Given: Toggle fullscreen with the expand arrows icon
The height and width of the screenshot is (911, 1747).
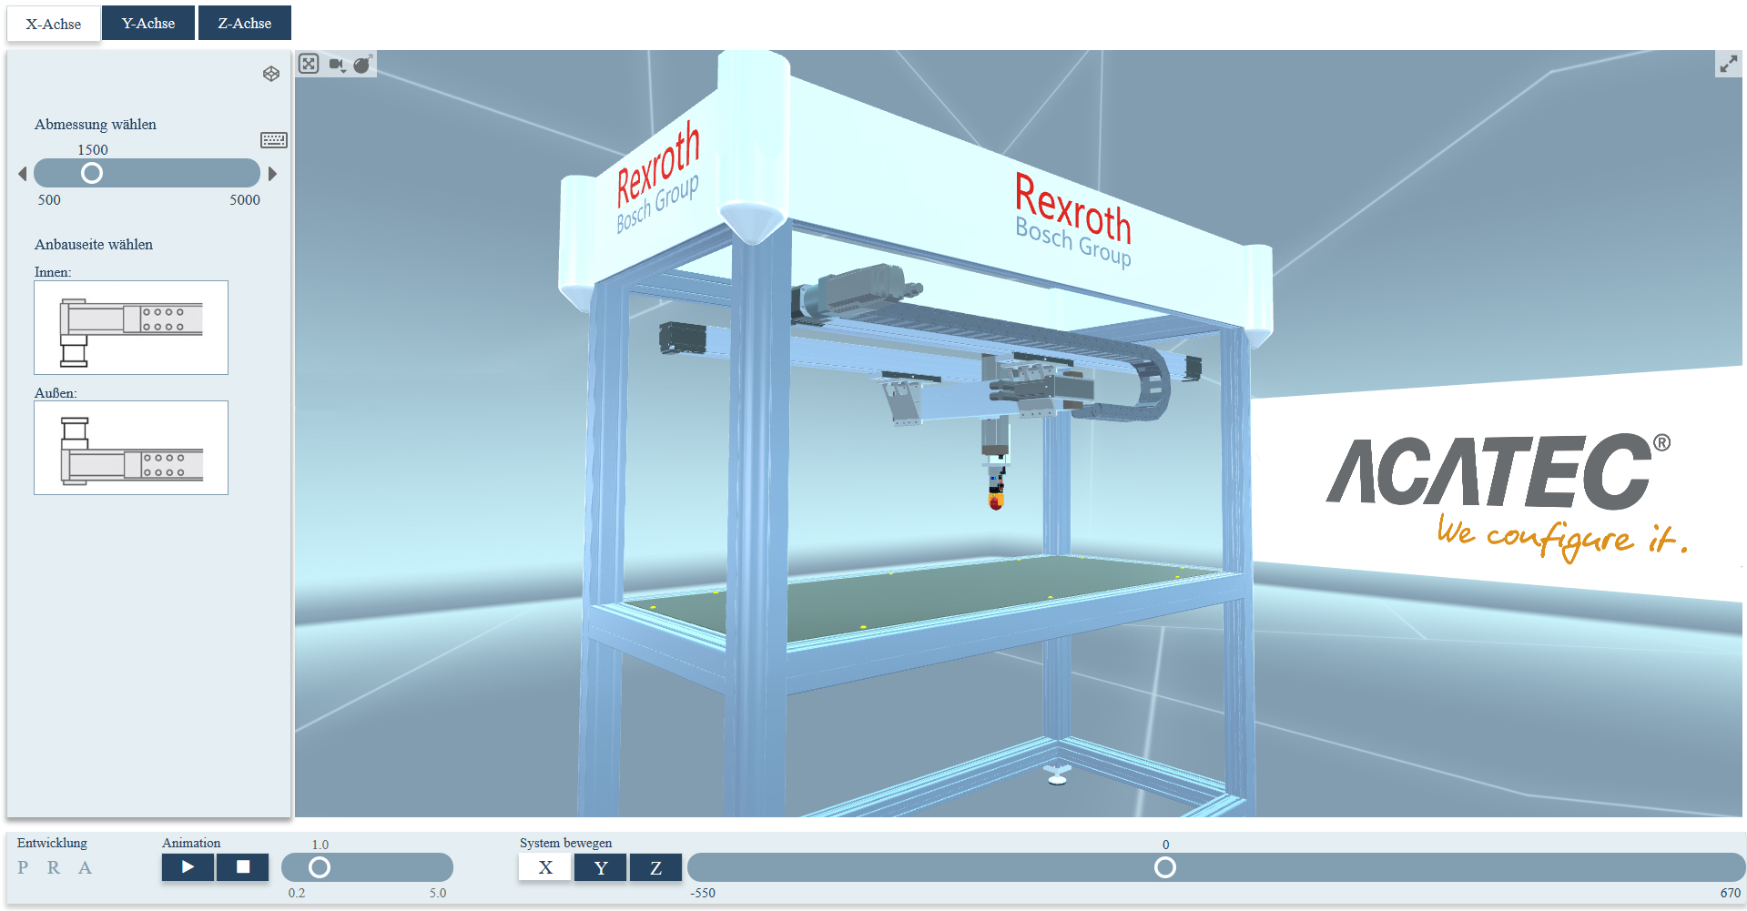Looking at the screenshot, I should 1728,64.
